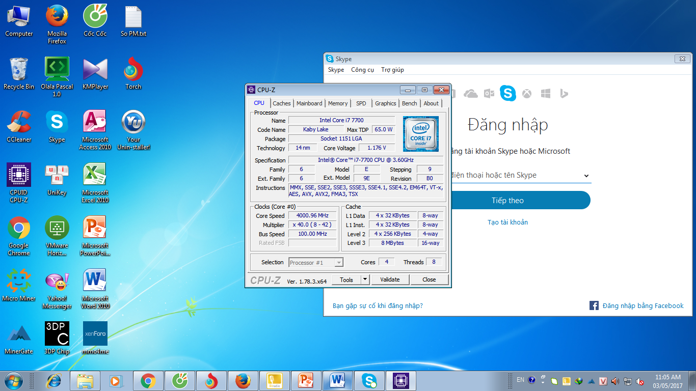The image size is (696, 391).
Task: Open the Computer desktop icon
Action: pyautogui.click(x=19, y=20)
